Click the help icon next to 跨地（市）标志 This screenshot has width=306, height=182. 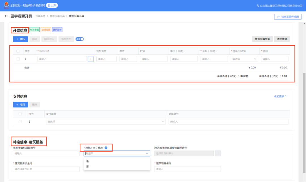[x=106, y=148]
